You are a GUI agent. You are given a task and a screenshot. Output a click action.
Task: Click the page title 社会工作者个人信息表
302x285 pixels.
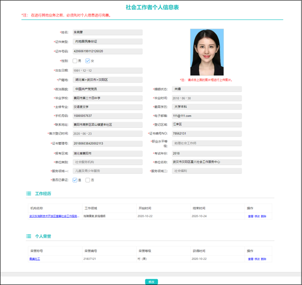[x=152, y=7]
